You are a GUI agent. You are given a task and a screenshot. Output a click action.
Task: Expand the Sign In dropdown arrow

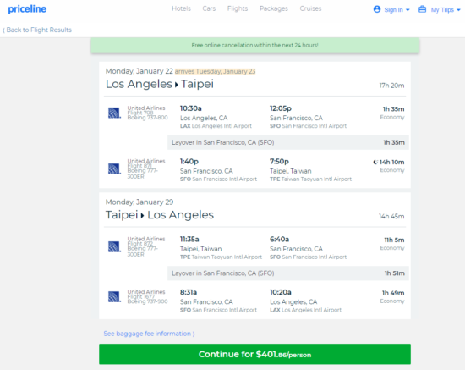point(408,10)
